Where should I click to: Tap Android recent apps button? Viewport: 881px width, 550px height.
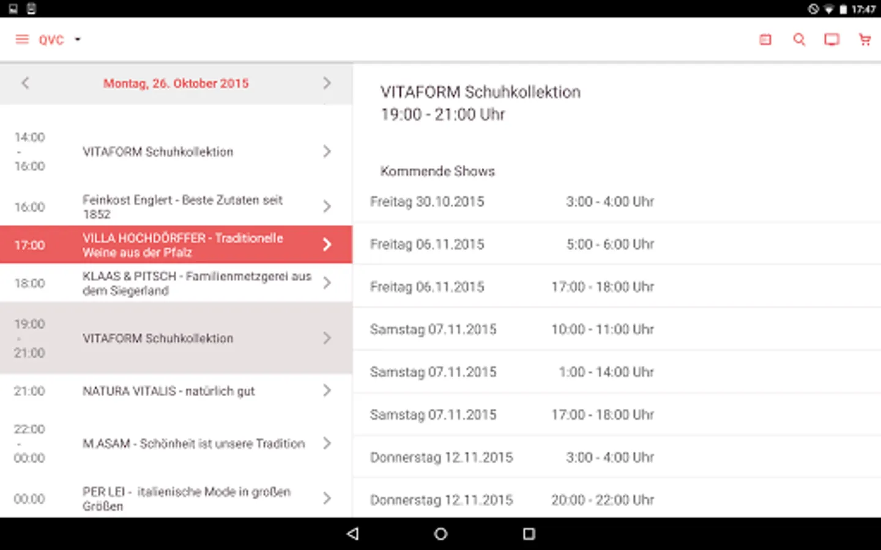(x=529, y=533)
